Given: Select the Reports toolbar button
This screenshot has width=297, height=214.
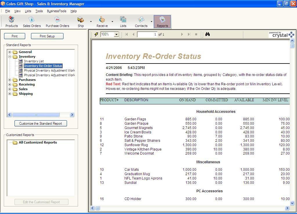Looking at the screenshot, I should pos(162,22).
